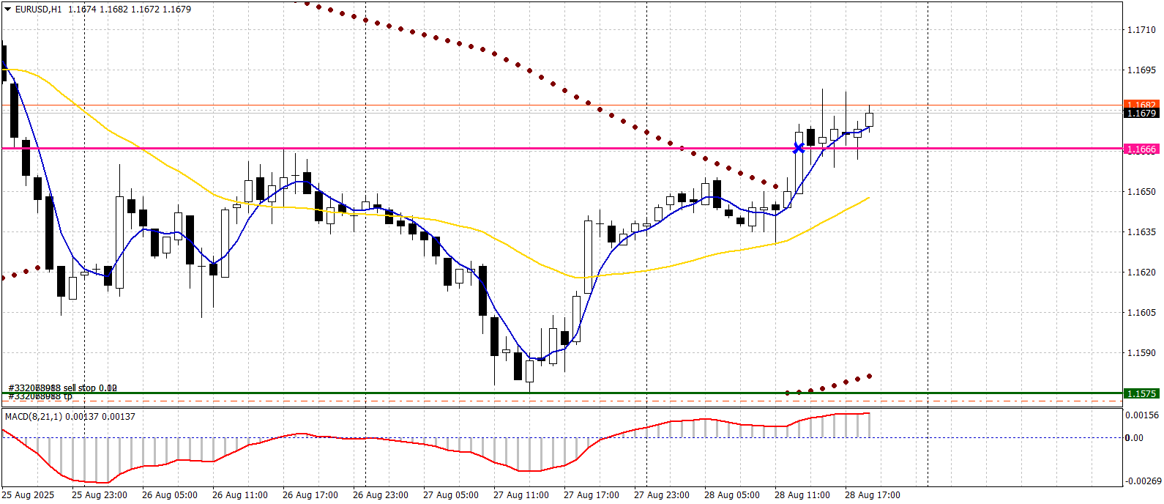Click the 1.1710 price scale value
The width and height of the screenshot is (1164, 504).
1141,30
